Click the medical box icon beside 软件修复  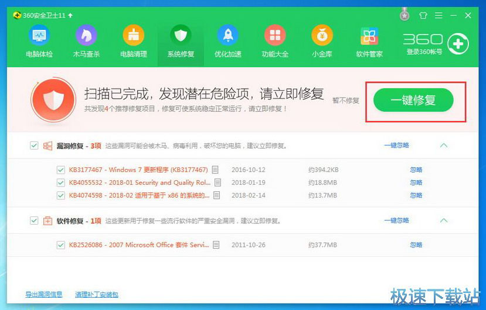(x=47, y=221)
